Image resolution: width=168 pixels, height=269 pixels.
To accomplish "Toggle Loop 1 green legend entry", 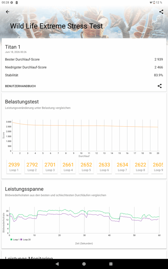I will click(15, 239).
